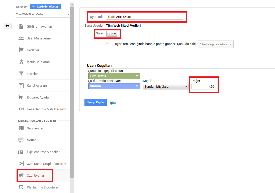Open Özel Kanal Gruplaması menu item

(x=43, y=164)
